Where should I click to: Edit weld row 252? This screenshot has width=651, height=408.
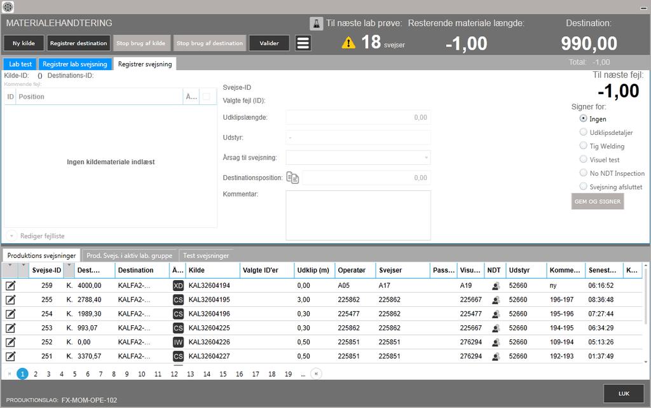pyautogui.click(x=10, y=342)
